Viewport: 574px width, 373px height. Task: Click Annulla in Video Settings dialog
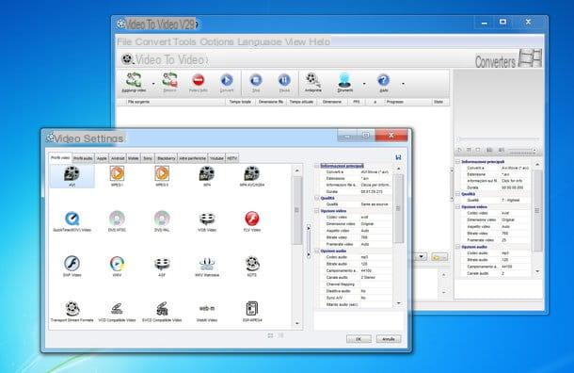[x=389, y=339]
